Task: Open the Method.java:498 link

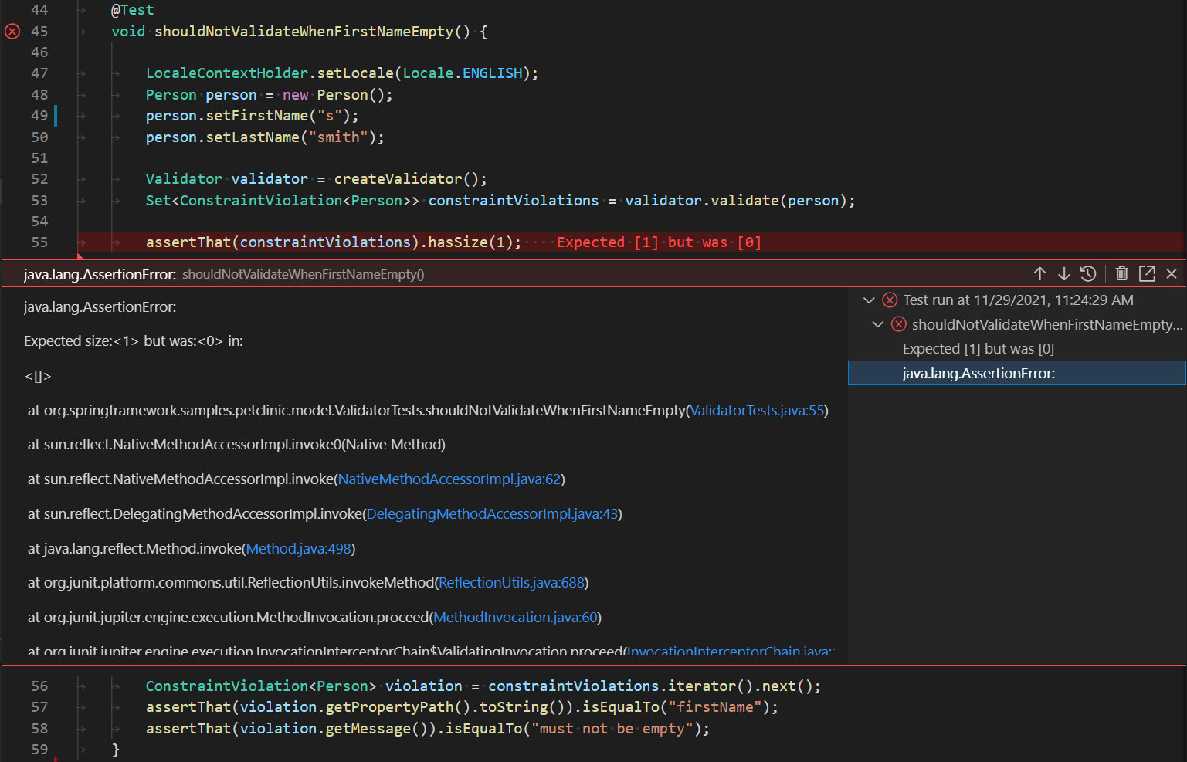Action: tap(298, 549)
